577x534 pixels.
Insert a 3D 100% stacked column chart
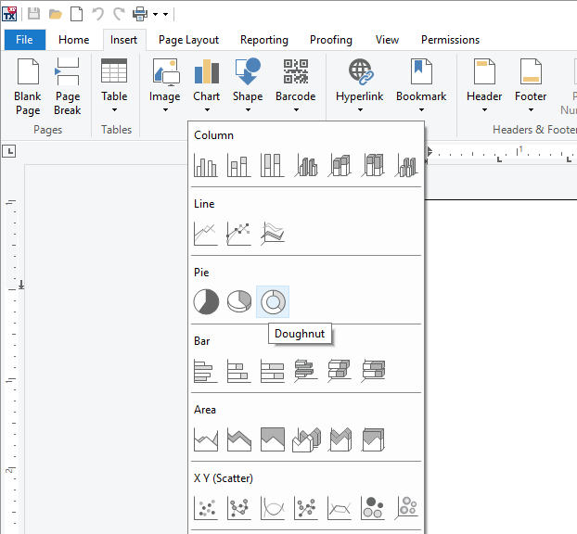(x=373, y=165)
